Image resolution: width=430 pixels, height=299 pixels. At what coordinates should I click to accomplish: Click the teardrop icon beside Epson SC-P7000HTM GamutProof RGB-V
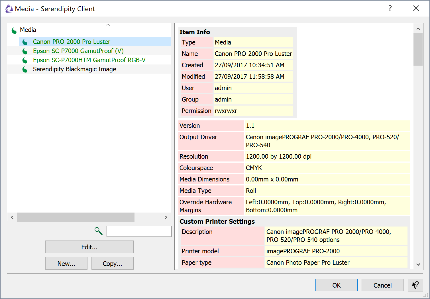(x=25, y=60)
